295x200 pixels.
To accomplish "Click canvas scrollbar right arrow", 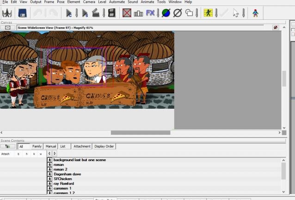I will [x=279, y=132].
